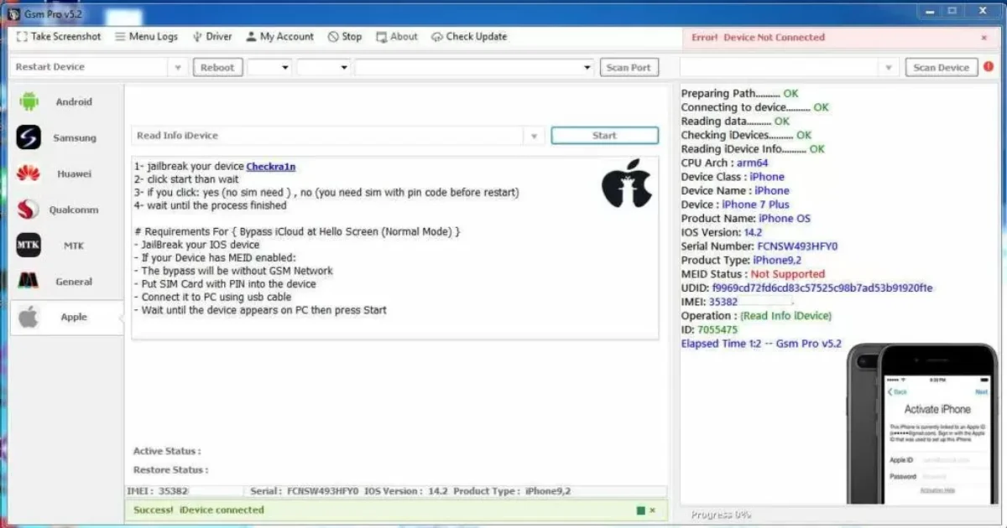Click green square icon in status bar
Image resolution: width=1007 pixels, height=528 pixels.
coord(640,510)
